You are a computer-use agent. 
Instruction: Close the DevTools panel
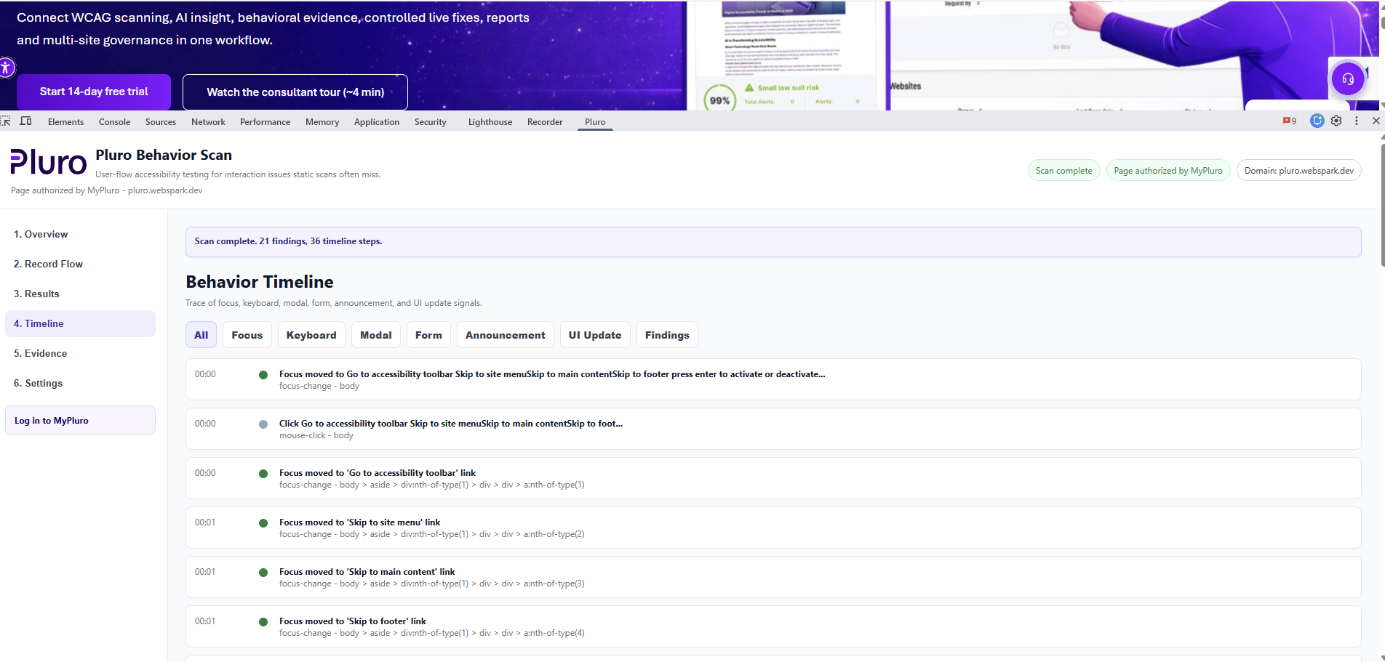pyautogui.click(x=1376, y=121)
